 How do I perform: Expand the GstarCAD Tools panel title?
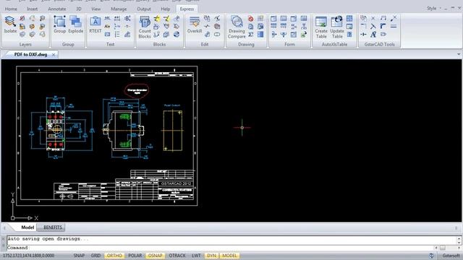379,44
